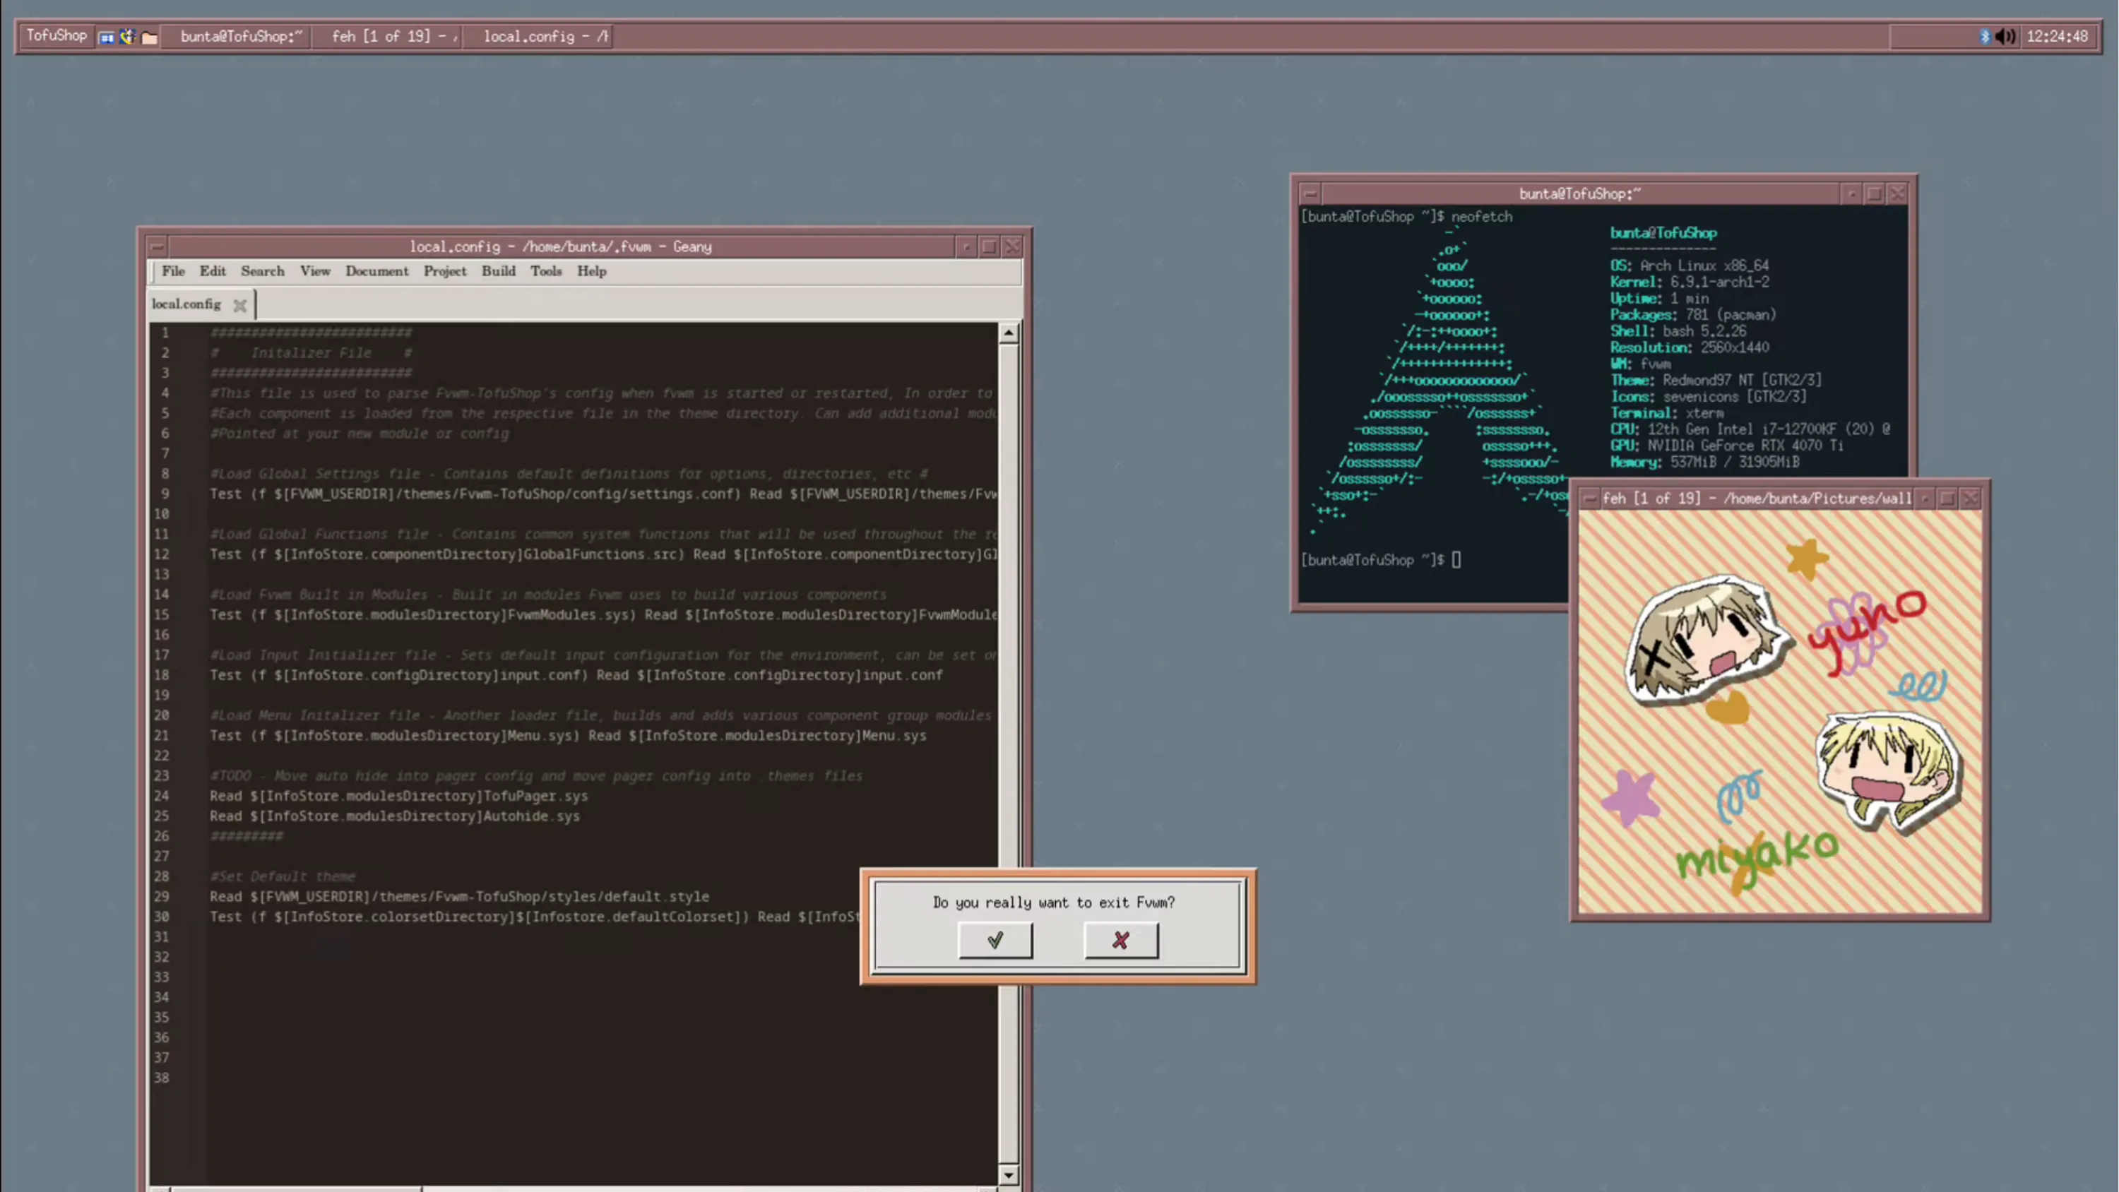Viewport: 2119px width, 1192px height.
Task: Click line 9 settings.conf Test statement
Action: (x=603, y=494)
